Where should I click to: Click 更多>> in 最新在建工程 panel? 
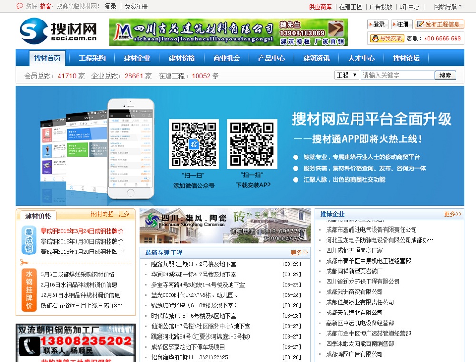tap(299, 253)
